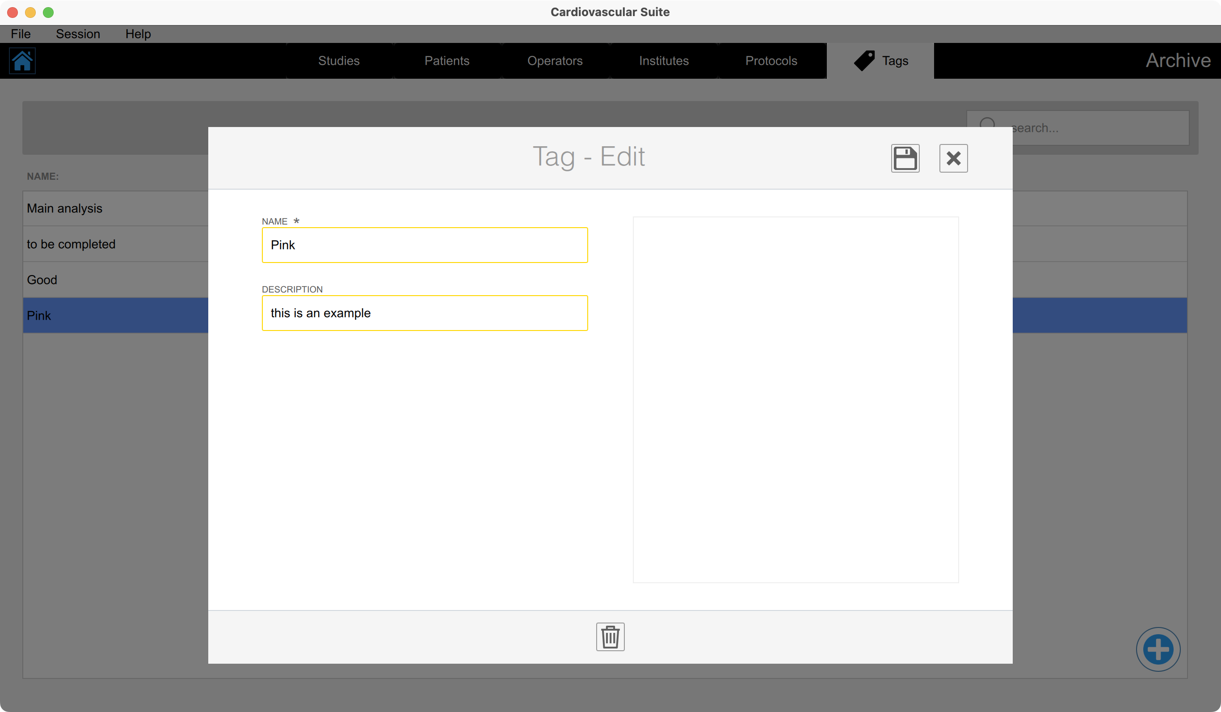Viewport: 1221px width, 712px height.
Task: Open the Institutes tab
Action: click(x=663, y=61)
